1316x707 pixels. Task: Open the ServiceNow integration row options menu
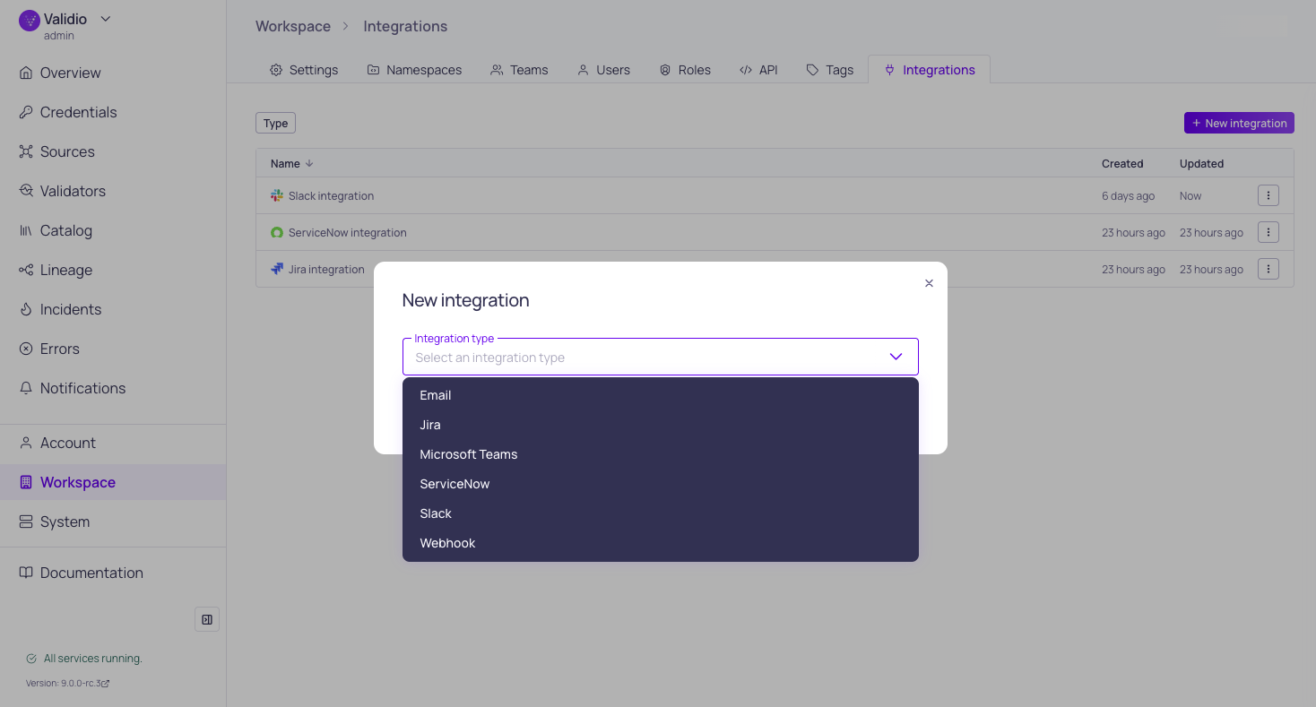click(1268, 232)
